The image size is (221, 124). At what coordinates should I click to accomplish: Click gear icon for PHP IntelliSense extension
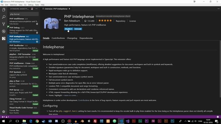coord(37,24)
